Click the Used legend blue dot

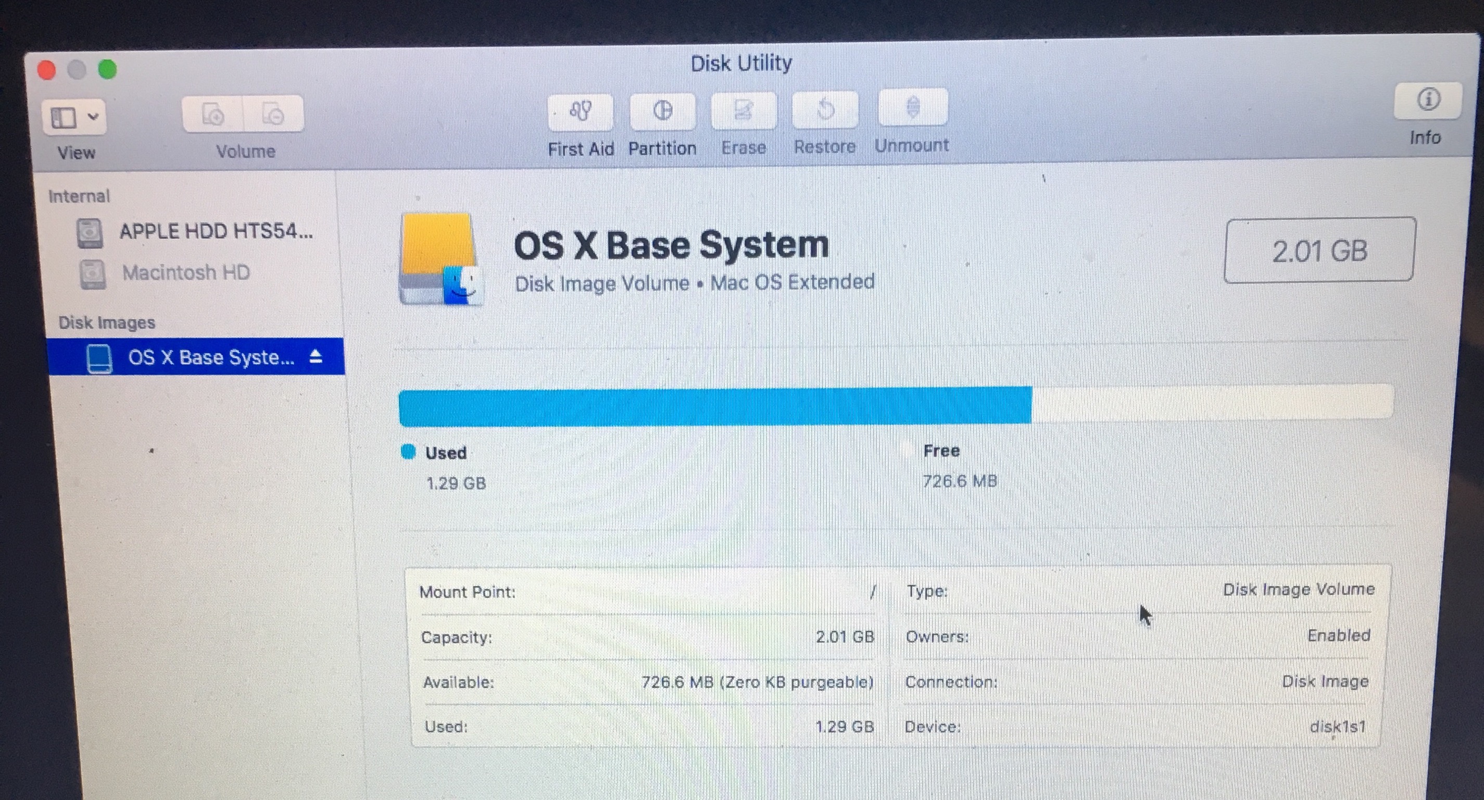click(408, 452)
